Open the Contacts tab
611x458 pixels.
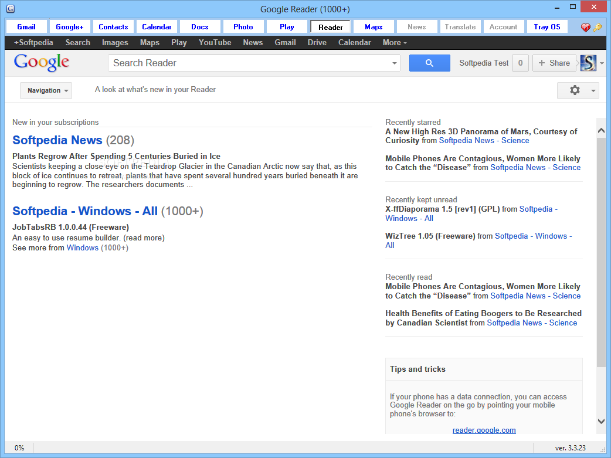point(113,27)
